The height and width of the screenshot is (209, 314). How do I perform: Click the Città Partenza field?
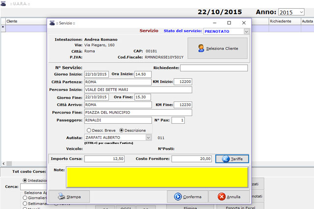pos(118,82)
